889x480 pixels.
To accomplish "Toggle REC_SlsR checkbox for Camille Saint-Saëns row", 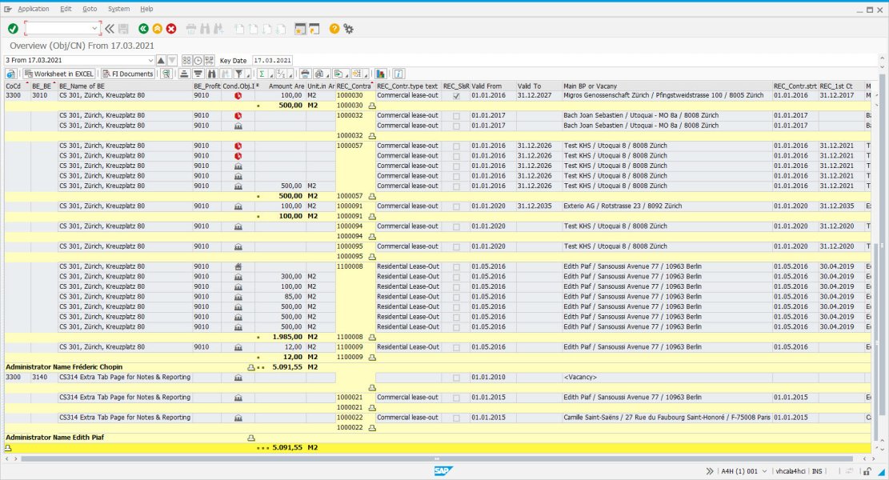I will click(456, 418).
